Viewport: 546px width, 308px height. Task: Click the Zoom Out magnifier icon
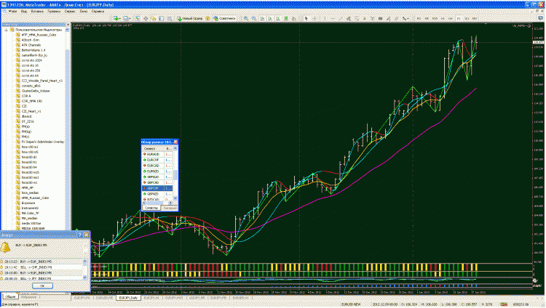254,18
